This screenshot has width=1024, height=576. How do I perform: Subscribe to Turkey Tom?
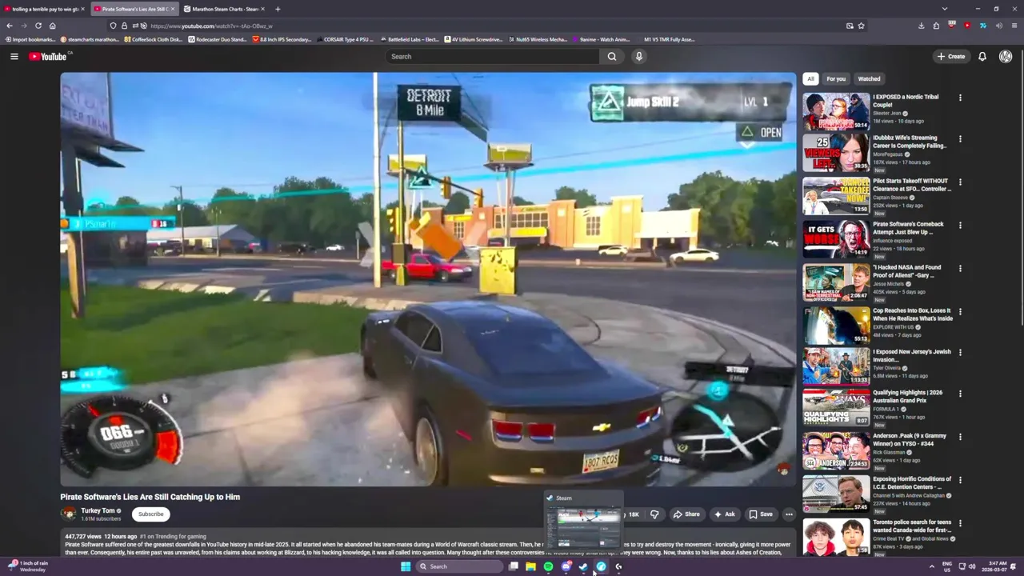pyautogui.click(x=150, y=514)
